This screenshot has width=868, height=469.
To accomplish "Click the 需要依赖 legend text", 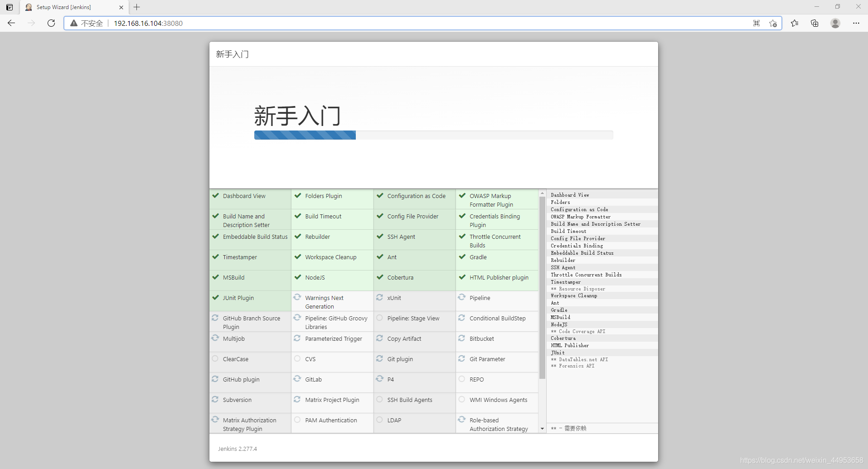I will [575, 428].
